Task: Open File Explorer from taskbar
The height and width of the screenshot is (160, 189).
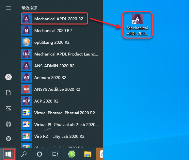Action: 87,154
